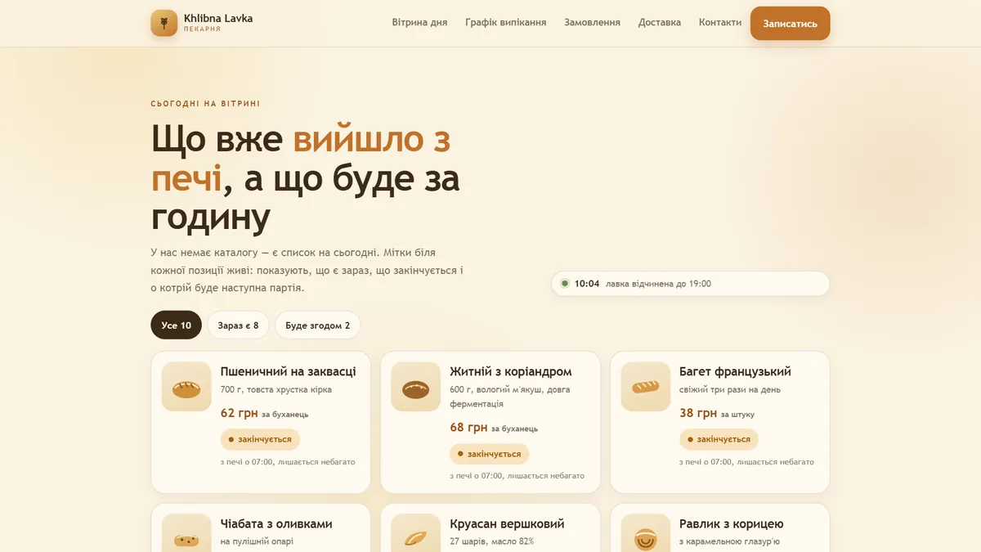Click закінчується badge on Житній з коріандром
Image resolution: width=981 pixels, height=552 pixels.
(x=490, y=454)
